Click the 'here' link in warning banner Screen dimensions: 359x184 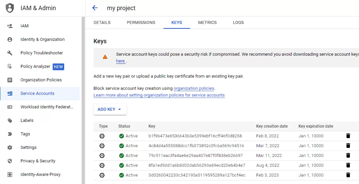121,61
